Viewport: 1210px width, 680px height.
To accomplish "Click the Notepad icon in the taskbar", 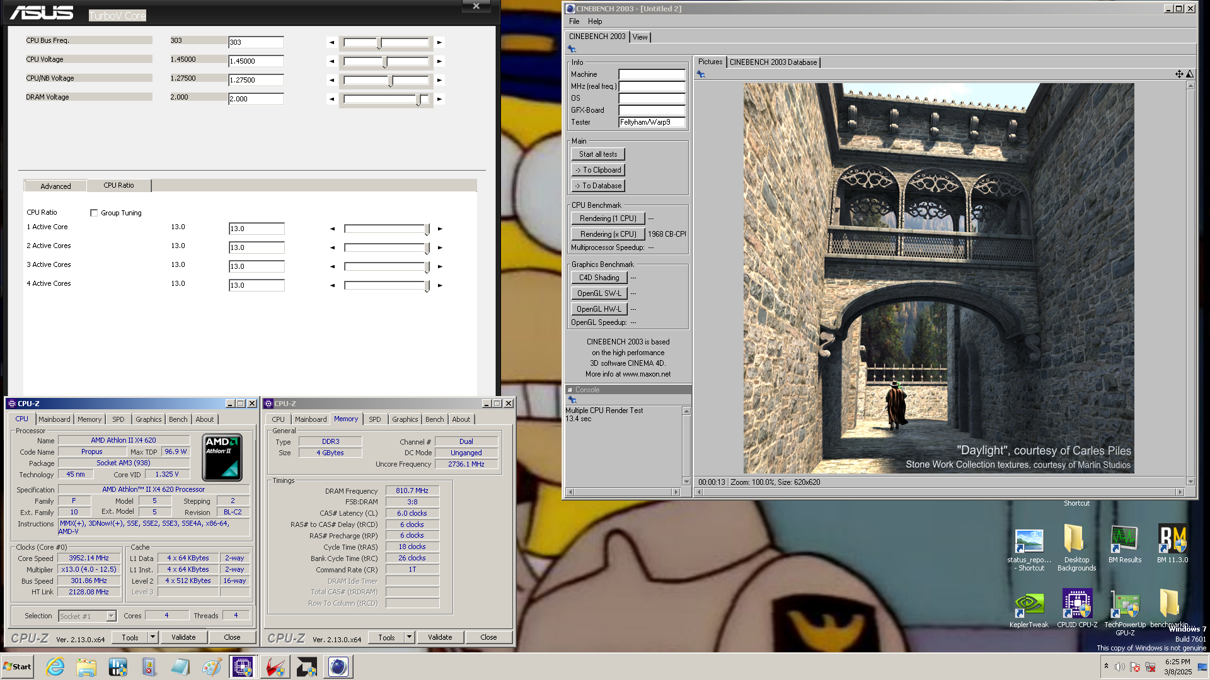I will point(180,667).
